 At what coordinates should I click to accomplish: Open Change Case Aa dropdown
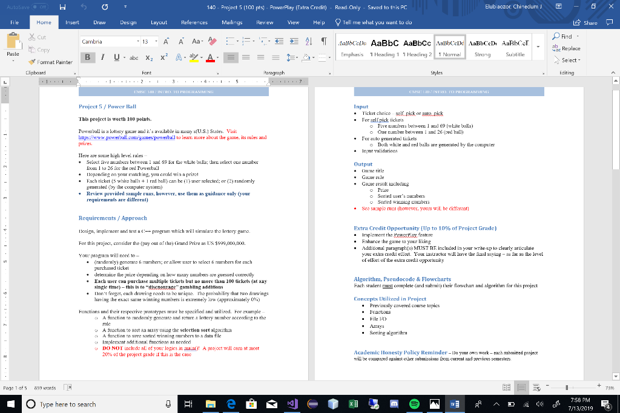click(x=197, y=41)
